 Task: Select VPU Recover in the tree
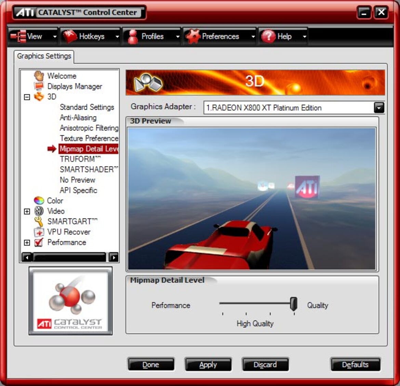pyautogui.click(x=69, y=232)
